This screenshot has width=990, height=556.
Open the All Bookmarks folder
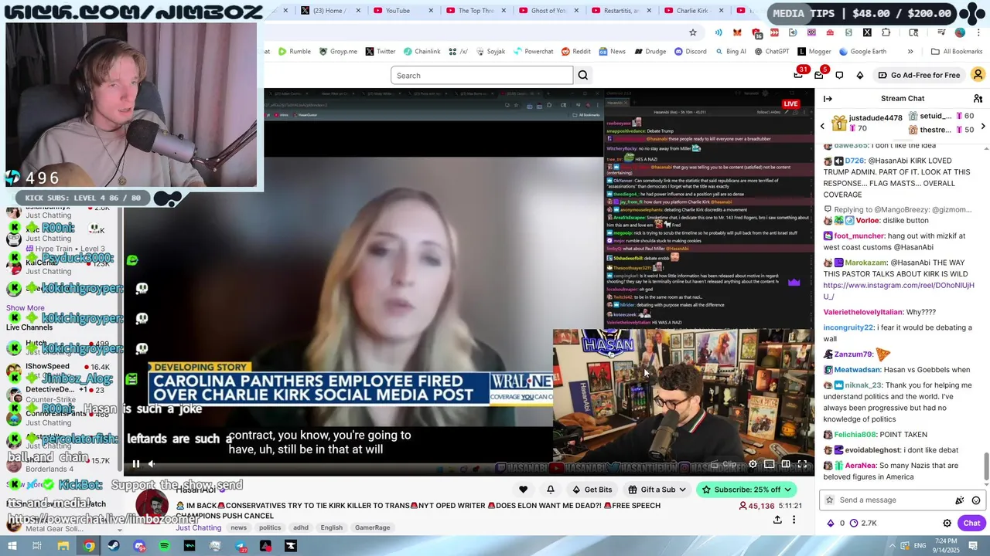(x=957, y=52)
